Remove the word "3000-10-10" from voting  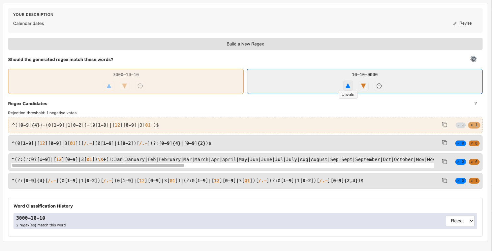pos(140,86)
